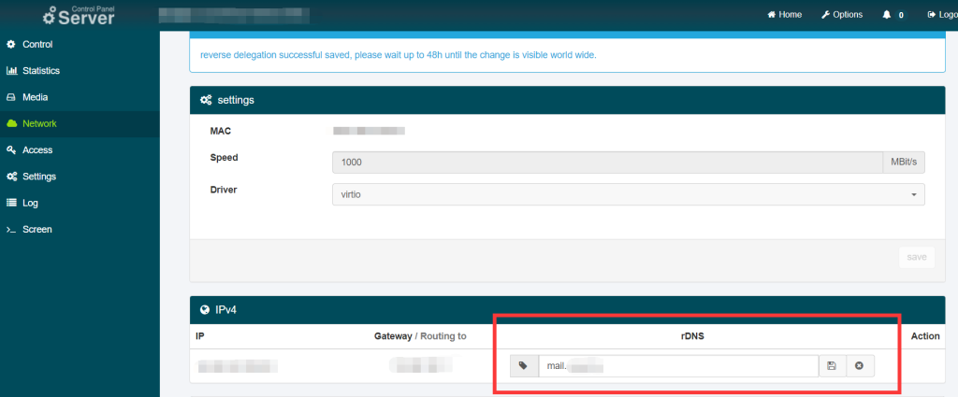
Task: Click the Speed field showing 1000
Action: (x=607, y=163)
